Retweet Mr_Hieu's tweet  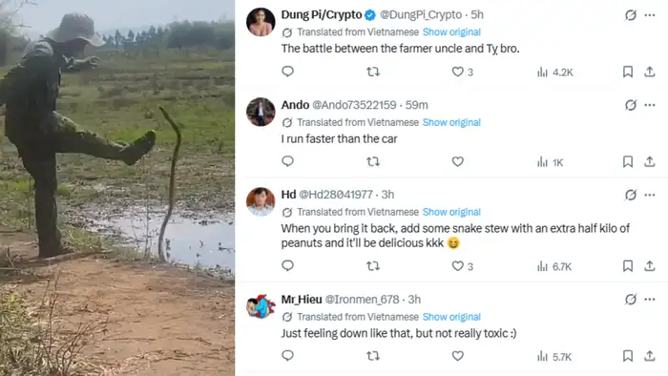click(x=373, y=356)
